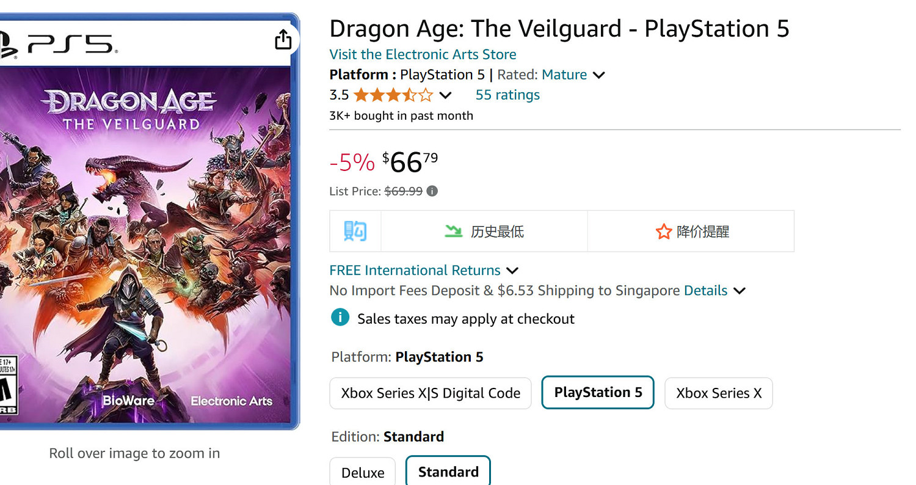
Task: Open the price history tool icon
Action: [x=355, y=231]
